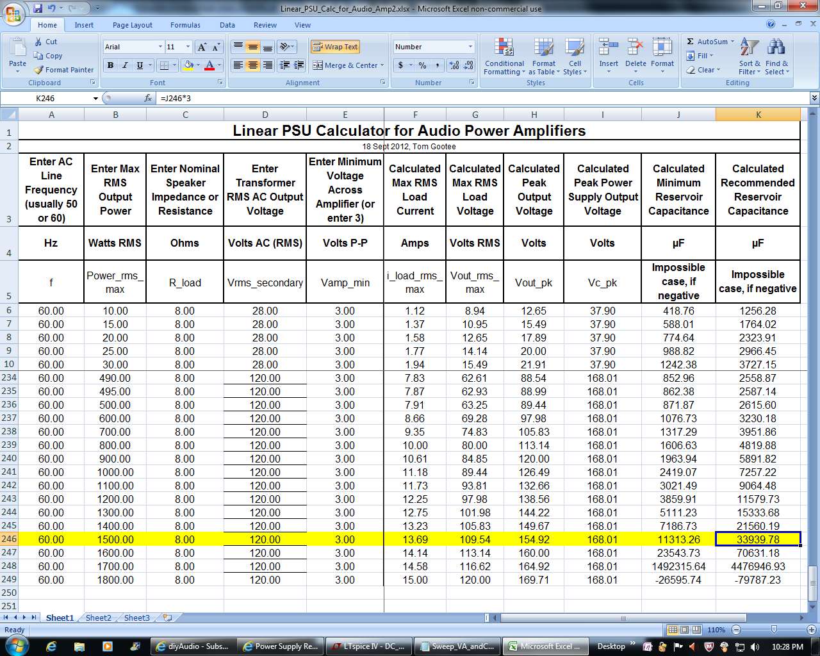This screenshot has height=656, width=820.
Task: Open Conditional Formatting menu
Action: click(x=504, y=56)
